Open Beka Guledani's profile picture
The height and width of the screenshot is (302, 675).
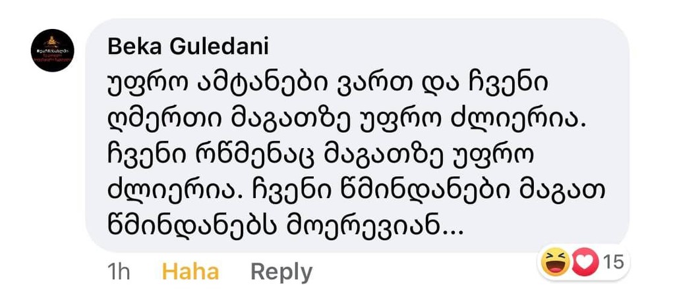[53, 51]
